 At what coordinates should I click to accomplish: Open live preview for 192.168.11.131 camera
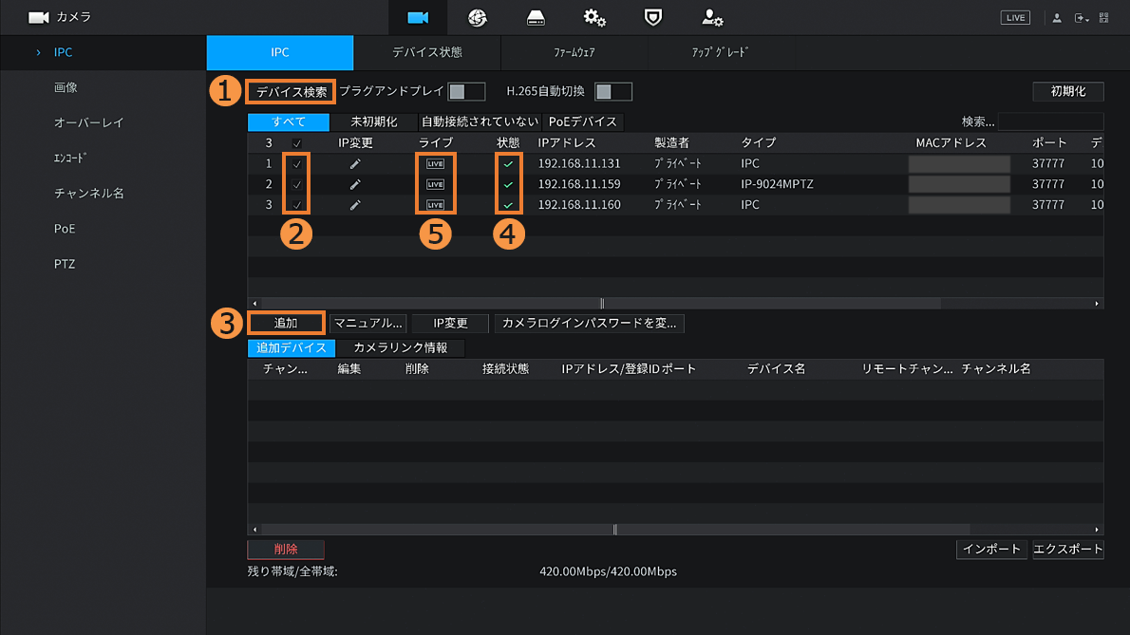435,164
